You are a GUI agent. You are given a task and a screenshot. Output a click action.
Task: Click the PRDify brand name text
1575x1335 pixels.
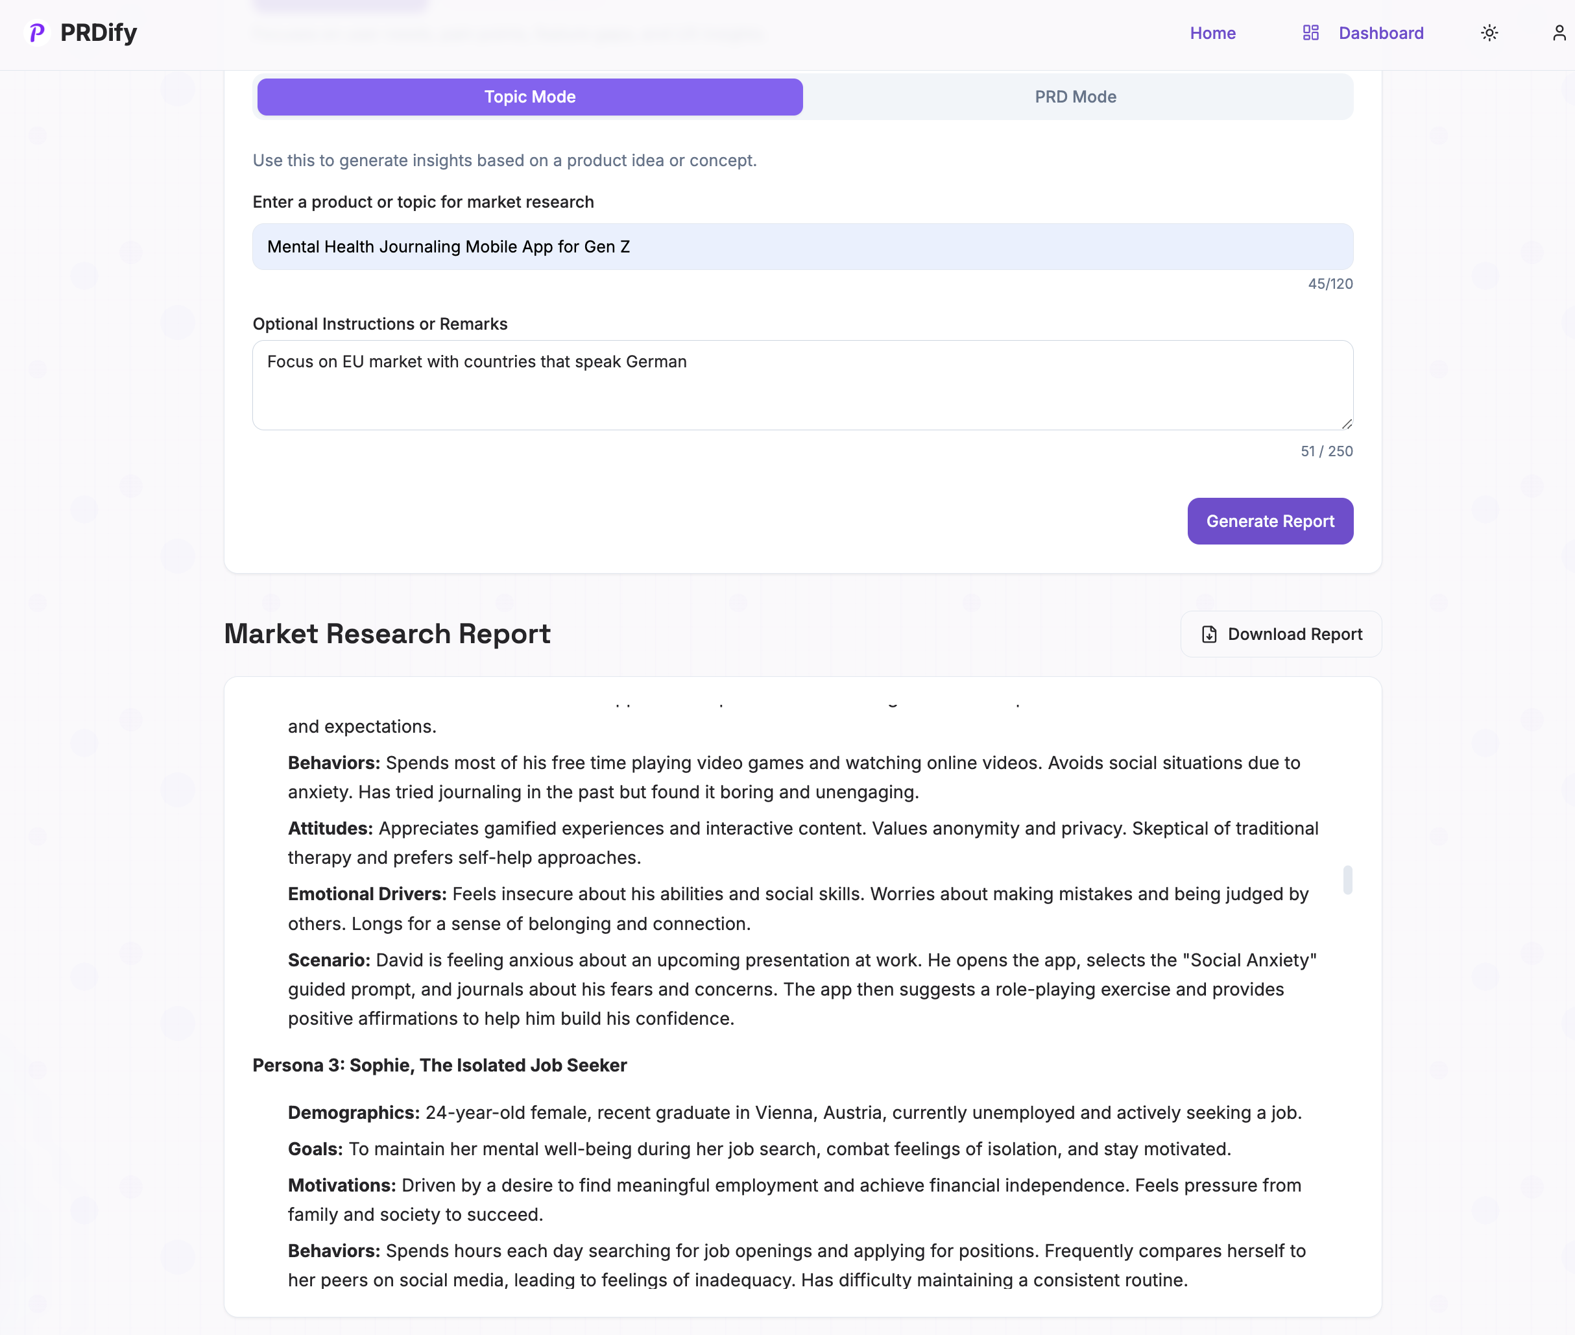click(x=99, y=32)
